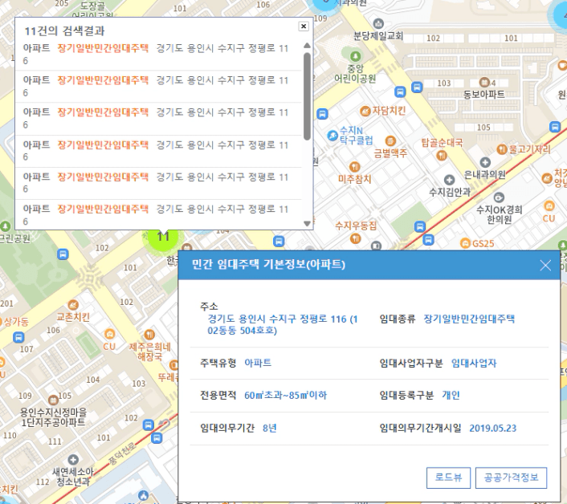The image size is (567, 504).
Task: Open 로드뷰 for this address
Action: (448, 478)
